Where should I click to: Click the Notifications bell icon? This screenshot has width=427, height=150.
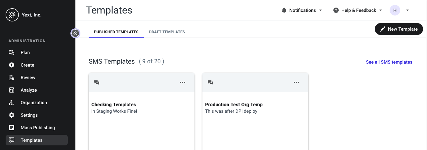click(284, 10)
